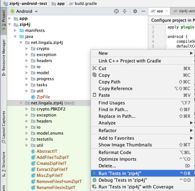Select the AddFilesToZipIT test class
The height and width of the screenshot is (191, 195).
point(50,157)
